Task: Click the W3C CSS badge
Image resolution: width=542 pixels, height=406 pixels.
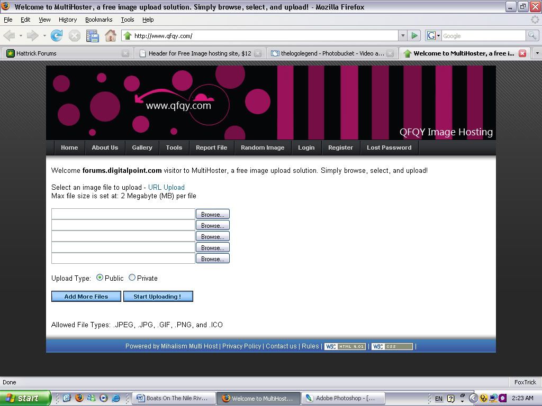Action: (x=392, y=346)
